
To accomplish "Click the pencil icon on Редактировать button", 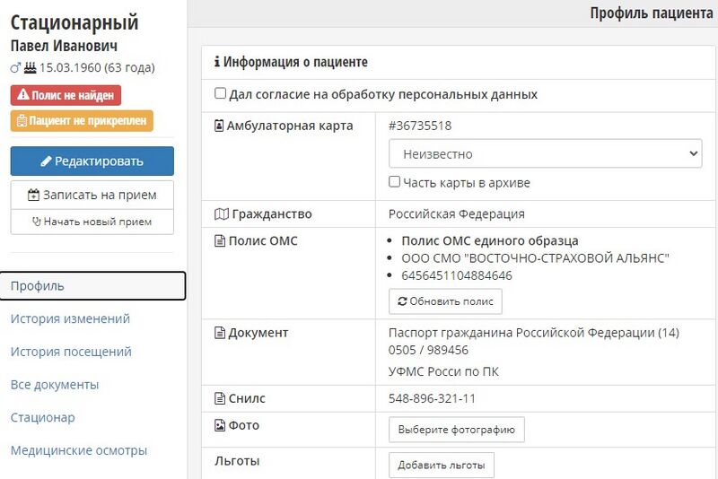I will (x=47, y=161).
